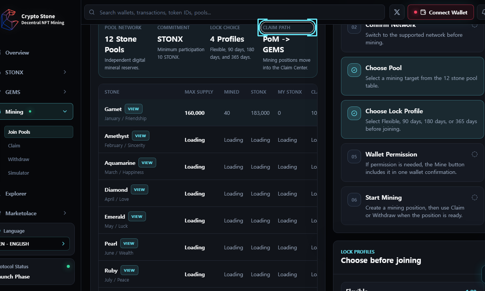Click the Crypto Stone logo
The width and height of the screenshot is (485, 291).
click(x=9, y=20)
